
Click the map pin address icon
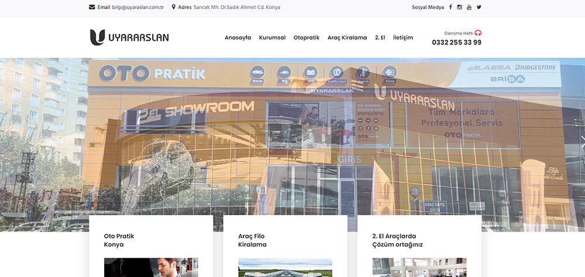point(174,7)
